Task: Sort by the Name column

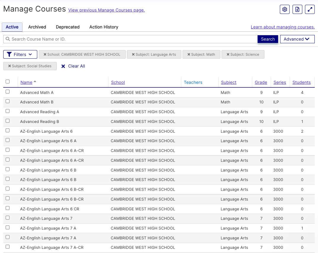Action: click(x=26, y=82)
